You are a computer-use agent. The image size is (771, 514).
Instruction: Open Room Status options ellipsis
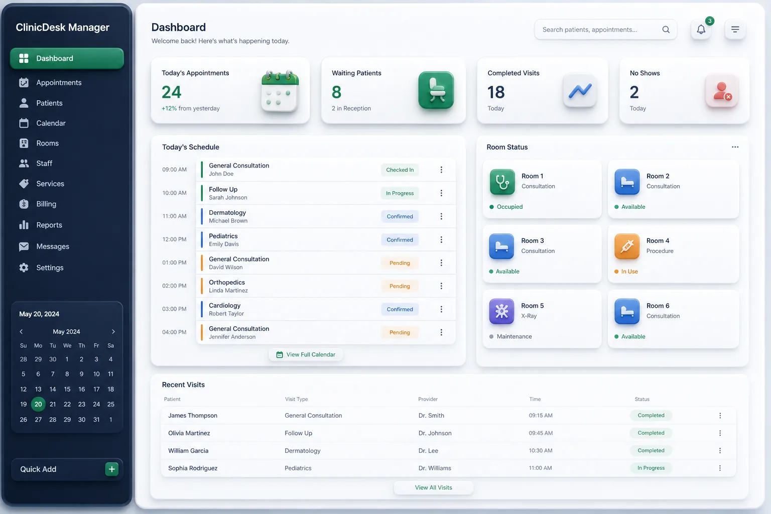pos(735,147)
